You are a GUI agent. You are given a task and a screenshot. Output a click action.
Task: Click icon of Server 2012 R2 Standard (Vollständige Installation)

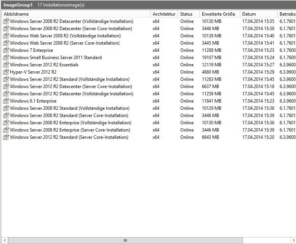(x=6, y=79)
